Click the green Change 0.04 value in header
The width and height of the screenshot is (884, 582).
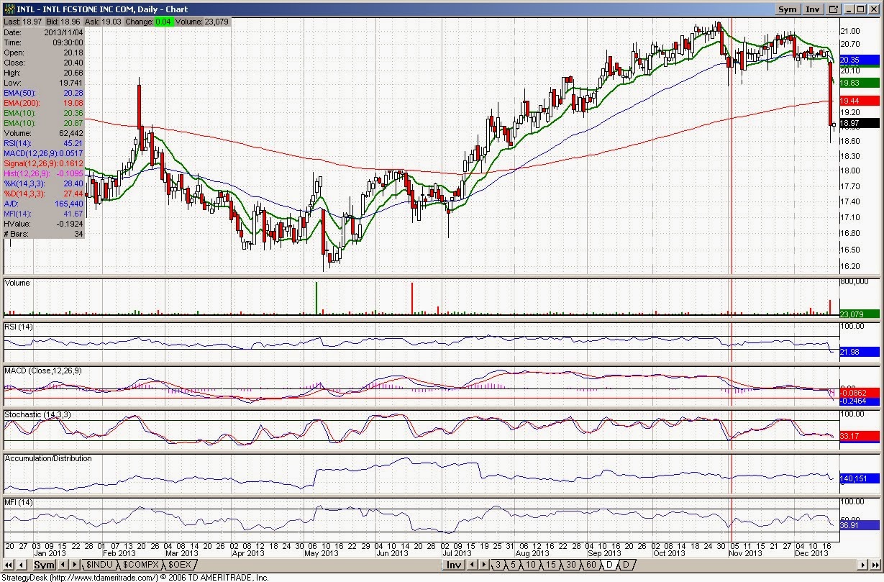163,22
